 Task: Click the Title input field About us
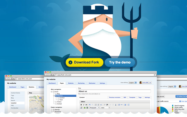click(x=114, y=91)
